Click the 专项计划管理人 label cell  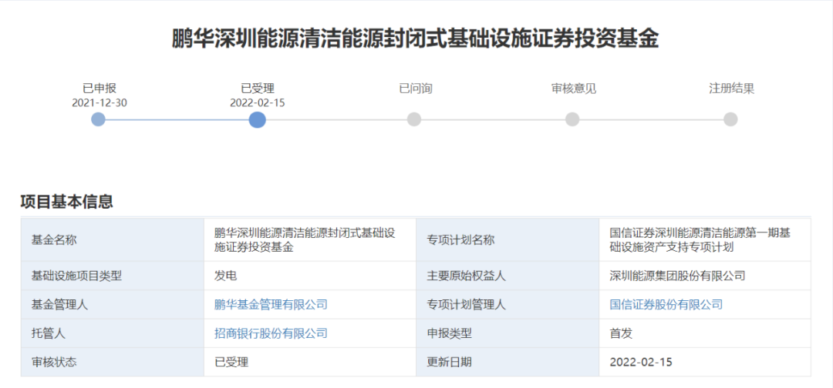click(508, 304)
